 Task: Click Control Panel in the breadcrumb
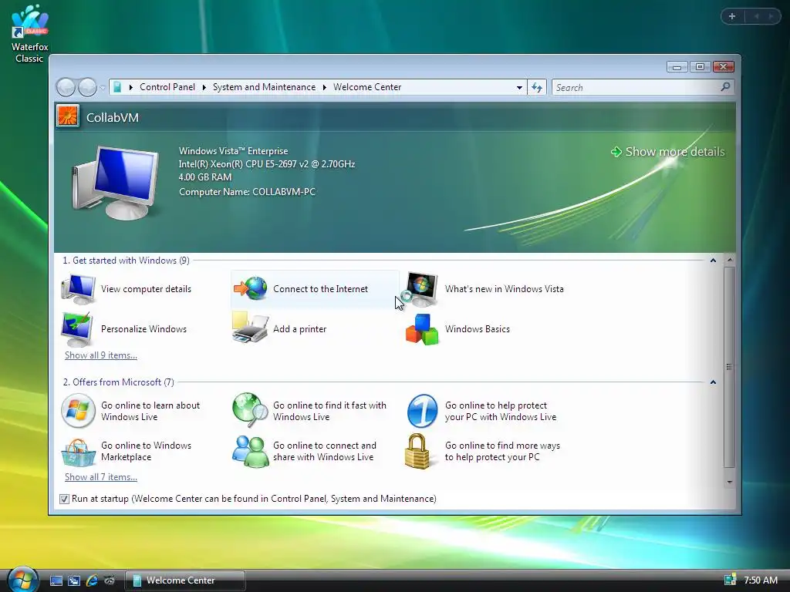(167, 87)
